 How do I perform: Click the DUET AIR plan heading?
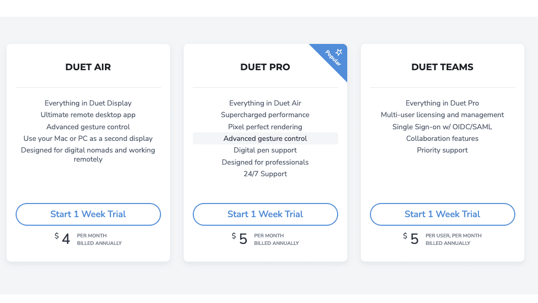click(x=88, y=67)
